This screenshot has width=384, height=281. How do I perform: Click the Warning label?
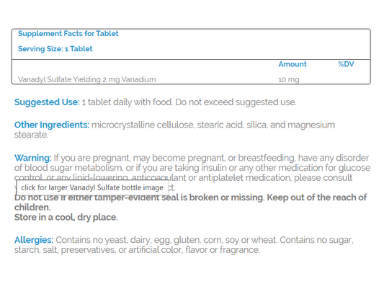tap(33, 158)
